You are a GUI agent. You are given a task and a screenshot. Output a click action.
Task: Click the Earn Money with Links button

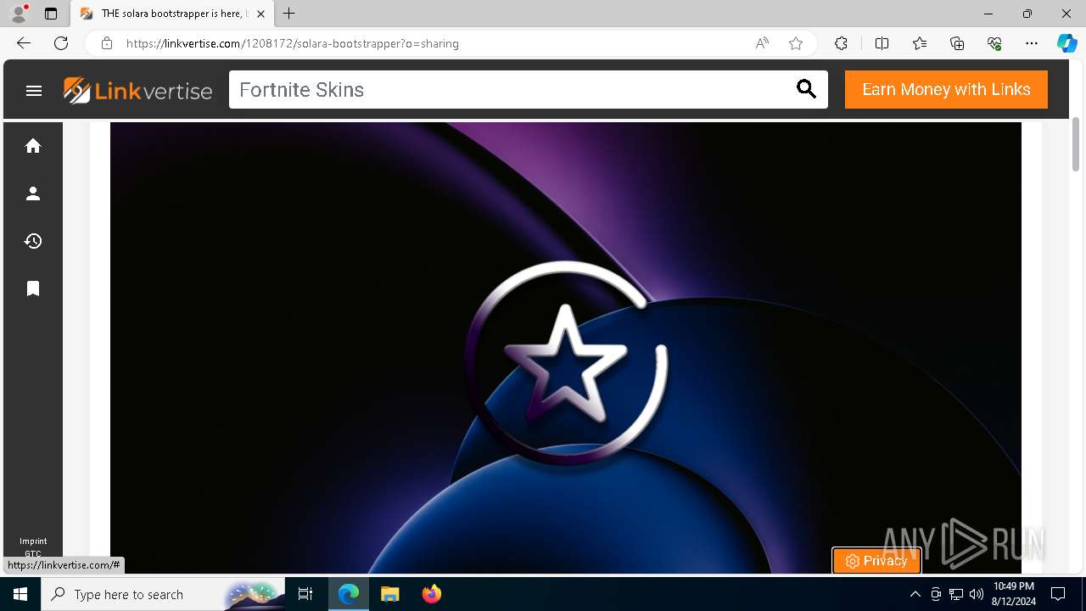[x=946, y=89]
